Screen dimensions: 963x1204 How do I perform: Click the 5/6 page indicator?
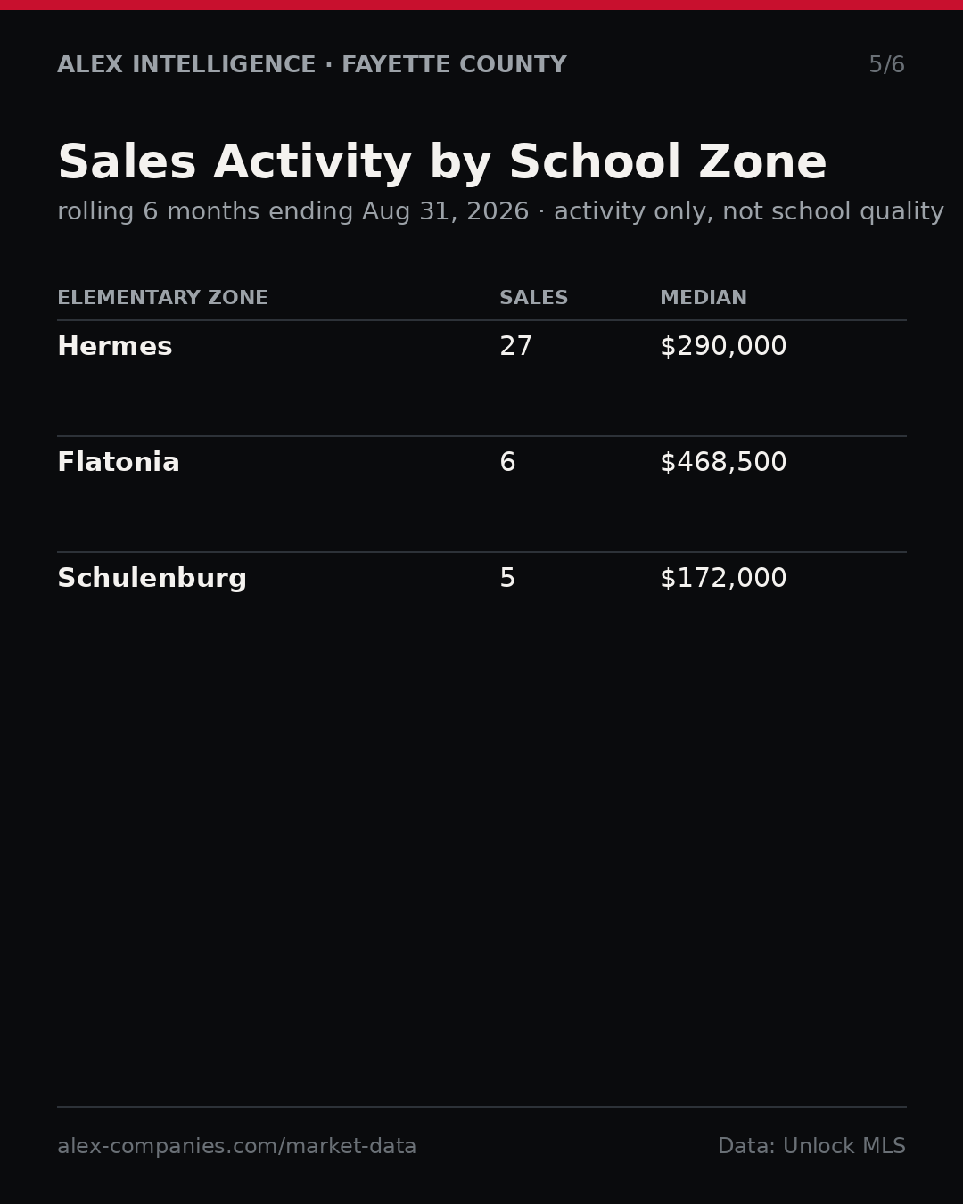point(887,65)
